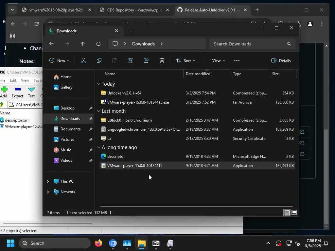Open a new browser tab
This screenshot has height=251, width=335.
pyautogui.click(x=257, y=10)
